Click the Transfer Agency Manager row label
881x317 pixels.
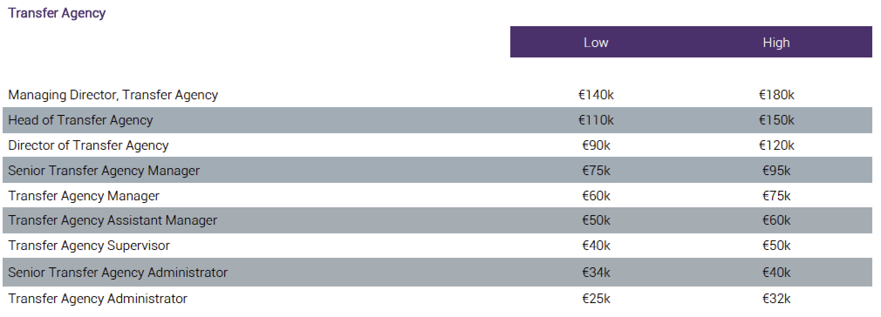(x=84, y=196)
